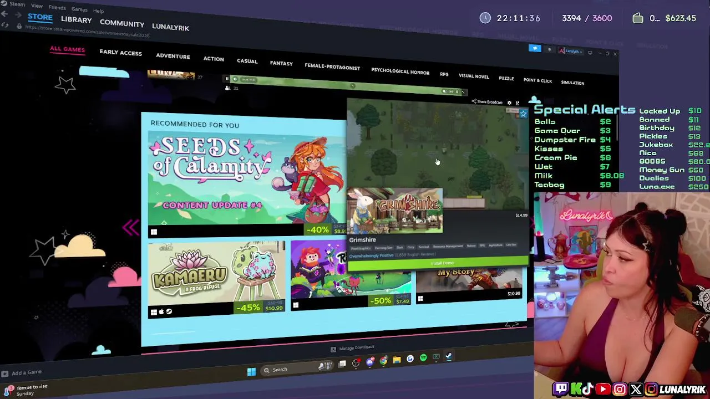Viewport: 710px width, 399px height.
Task: Select the PUZZLE category
Action: pos(506,79)
